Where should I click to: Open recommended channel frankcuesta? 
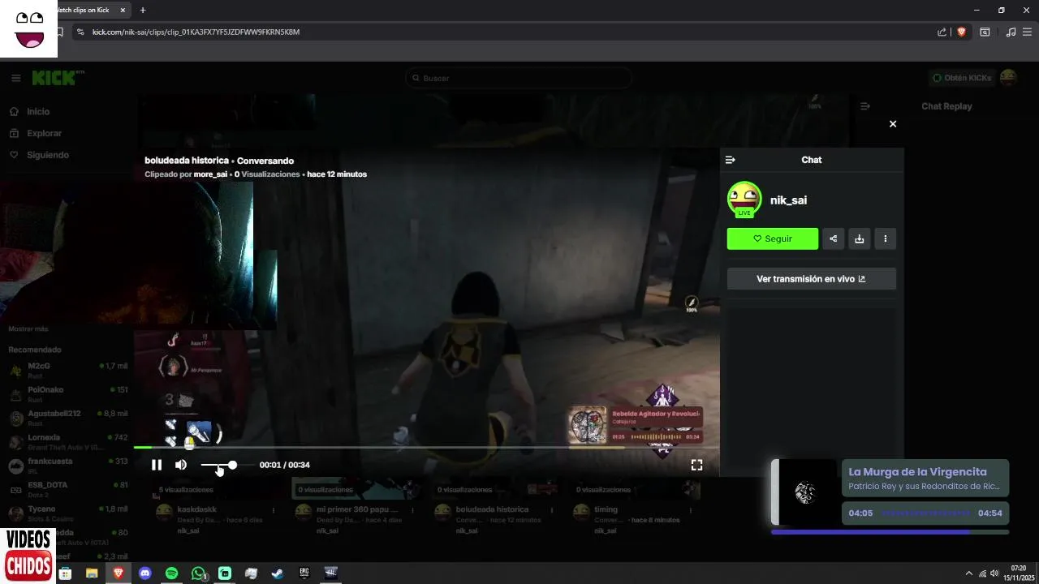click(x=69, y=466)
